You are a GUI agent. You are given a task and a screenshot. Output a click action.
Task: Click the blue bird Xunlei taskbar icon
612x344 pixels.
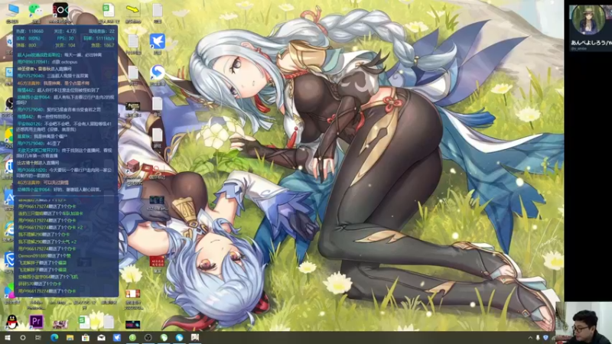pyautogui.click(x=117, y=337)
